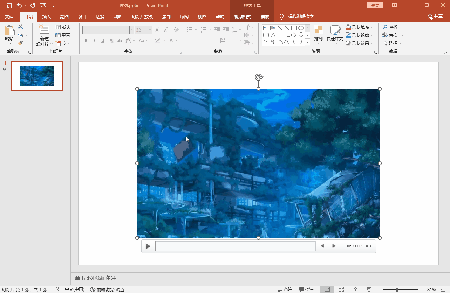Open the 选择 select dropdown
The height and width of the screenshot is (293, 450).
pyautogui.click(x=393, y=43)
